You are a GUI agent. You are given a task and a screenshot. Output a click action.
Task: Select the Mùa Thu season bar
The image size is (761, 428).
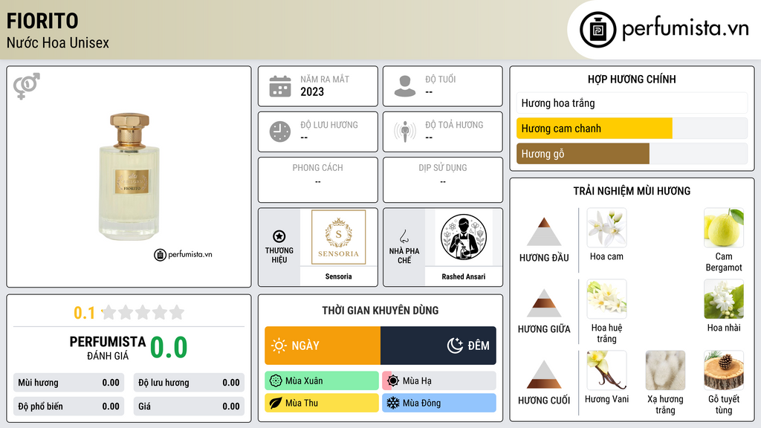click(x=322, y=403)
